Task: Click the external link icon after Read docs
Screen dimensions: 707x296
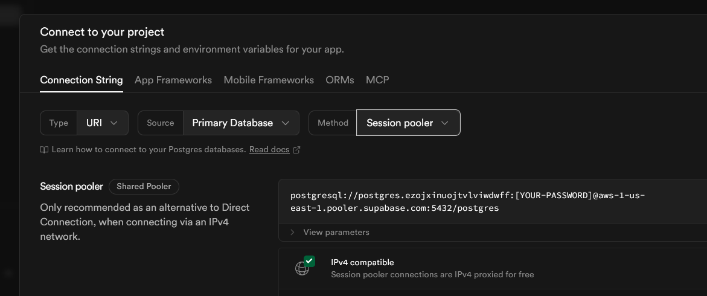Action: click(x=296, y=150)
